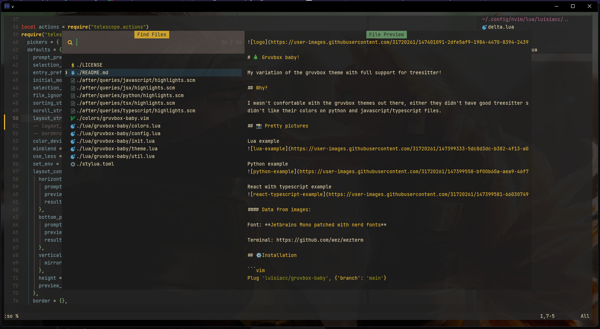Click the 'Data from images:' heading

tap(279, 210)
